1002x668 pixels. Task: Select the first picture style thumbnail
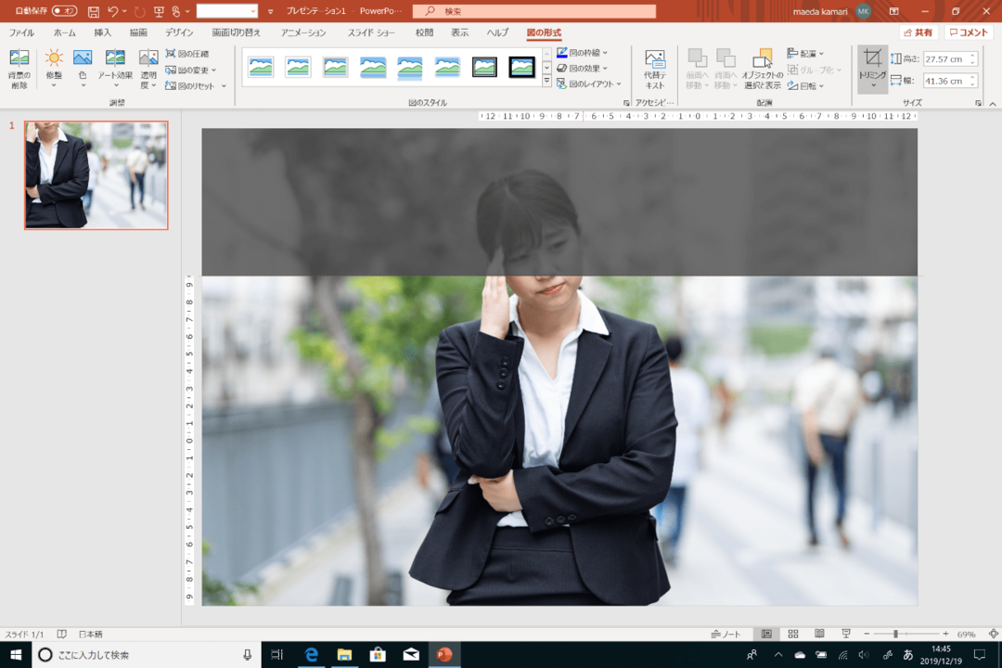pos(261,67)
